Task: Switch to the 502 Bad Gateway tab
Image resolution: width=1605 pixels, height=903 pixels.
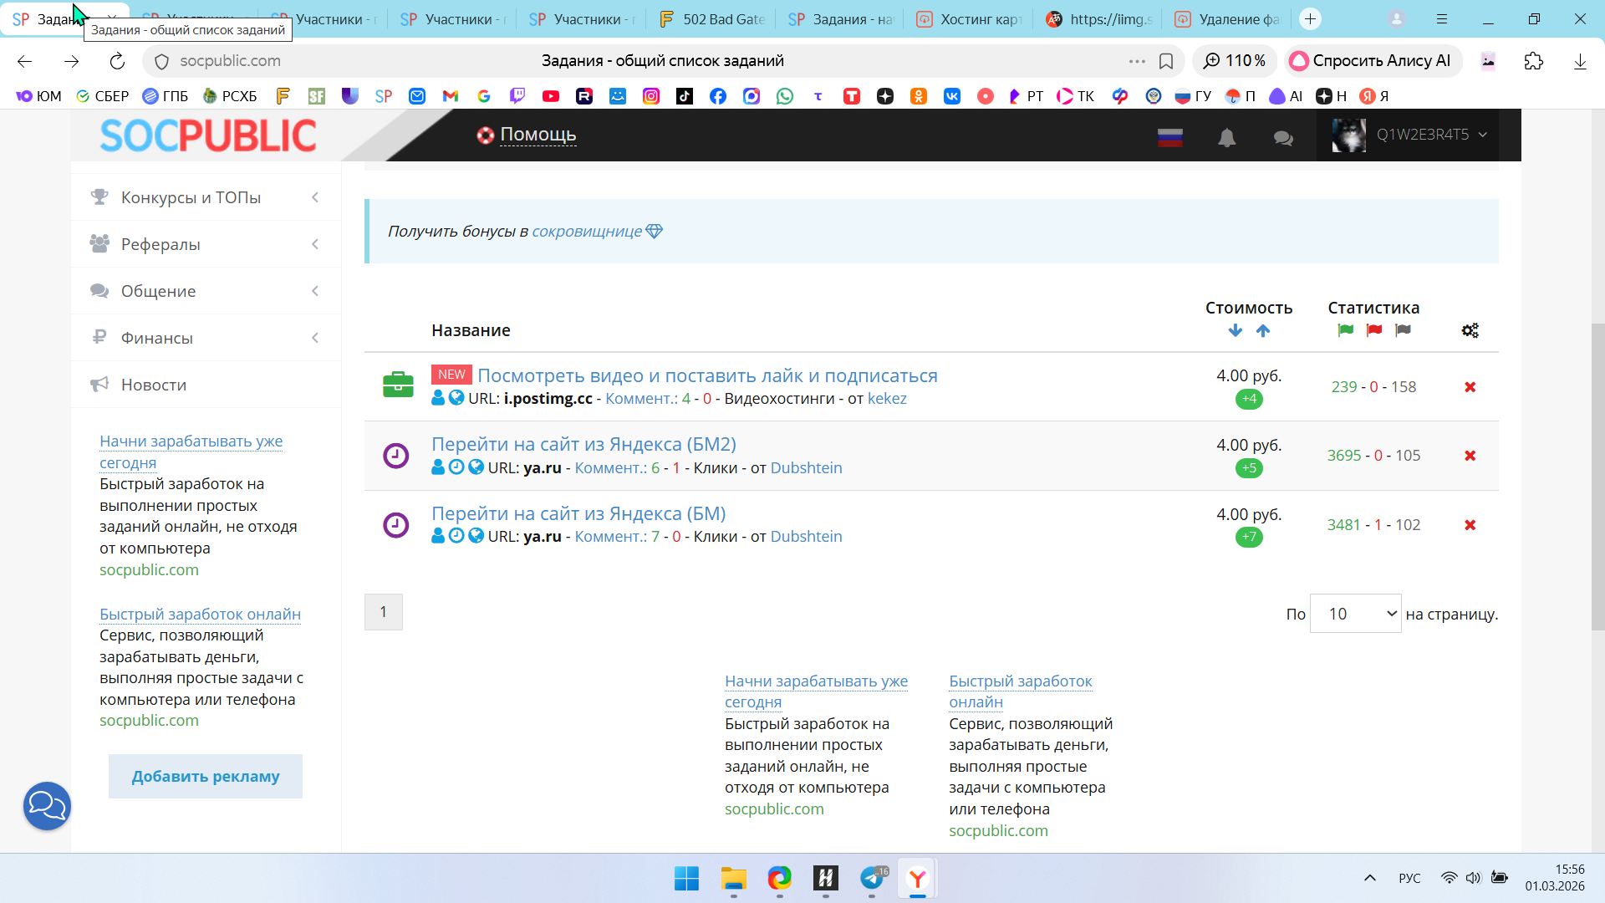Action: 713,19
